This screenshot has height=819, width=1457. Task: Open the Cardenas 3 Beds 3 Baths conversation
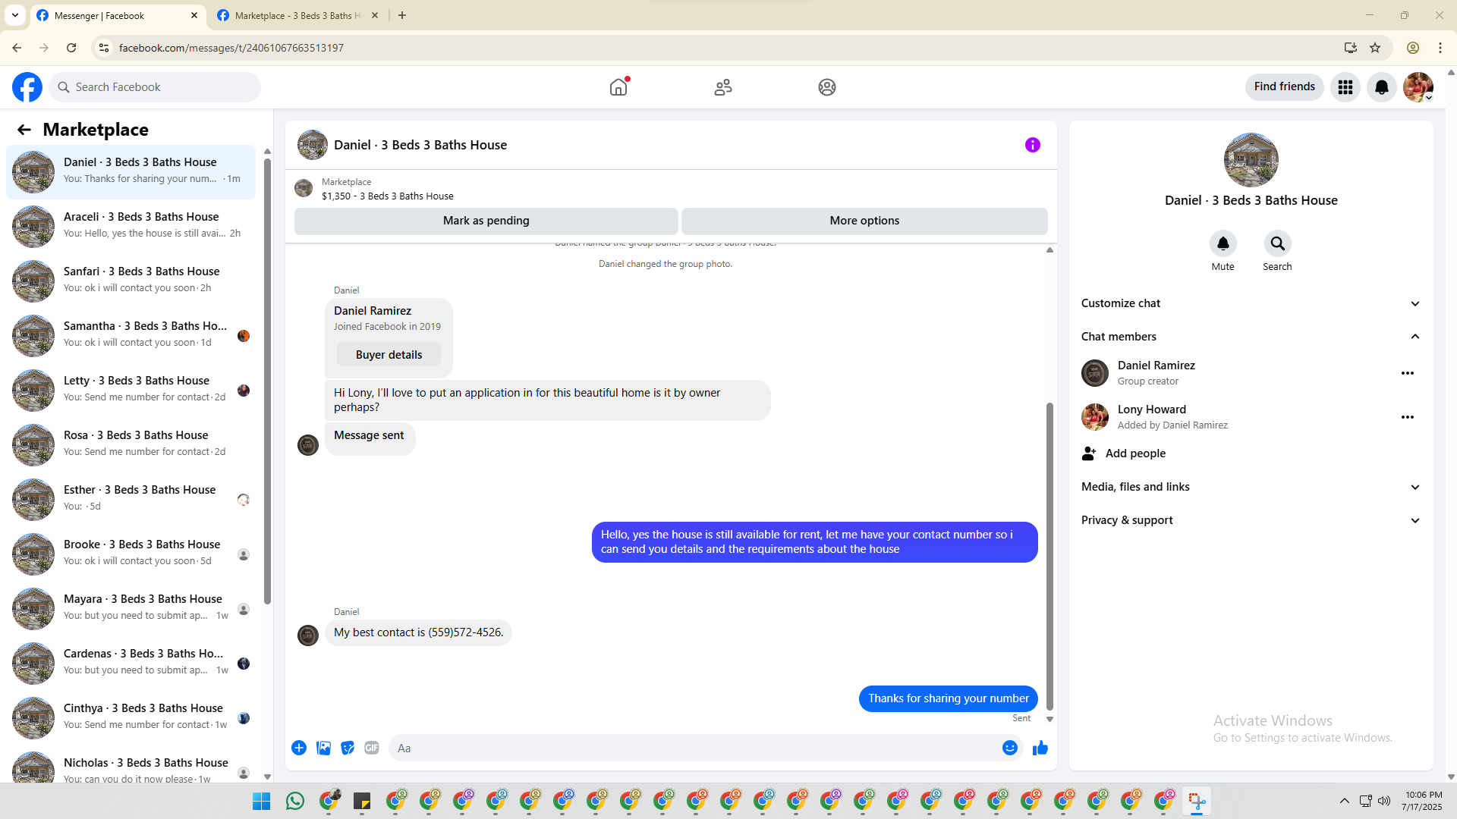pyautogui.click(x=131, y=663)
